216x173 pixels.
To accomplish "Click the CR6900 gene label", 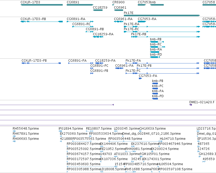I will 119,2.
